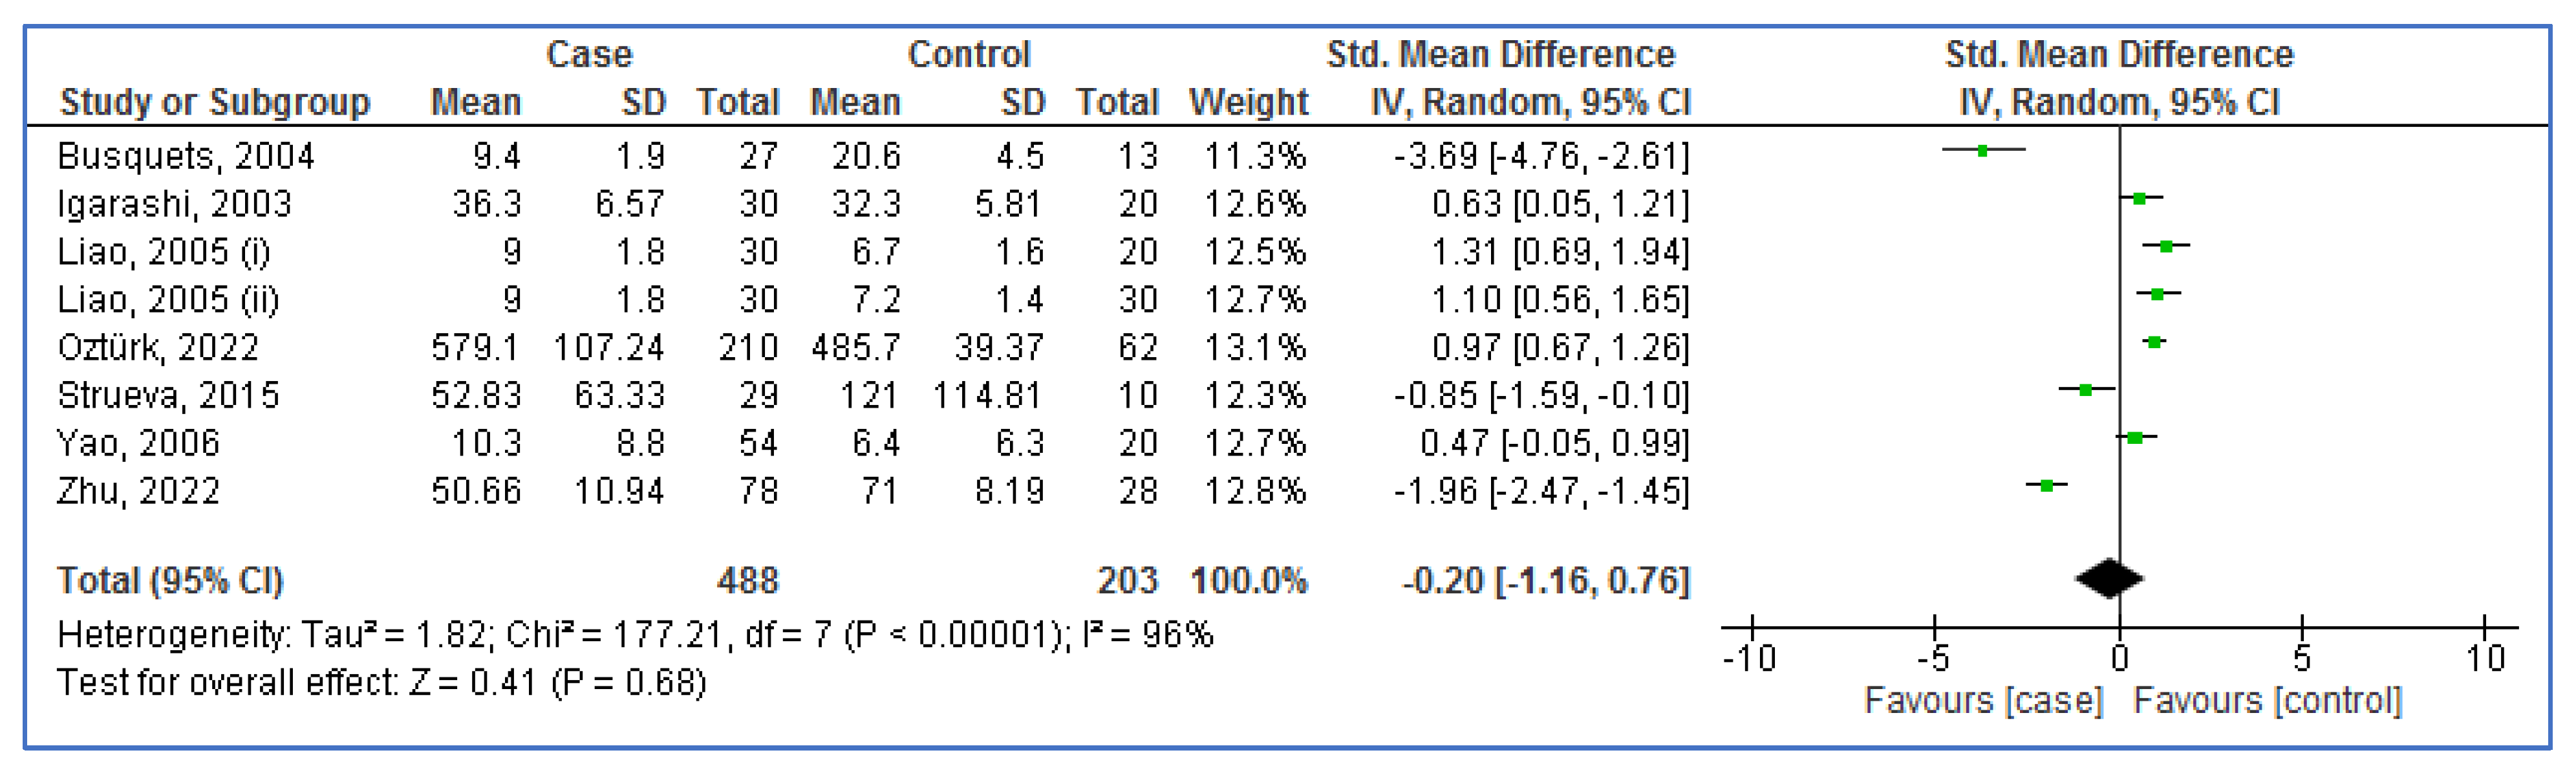Select the Oztürk, 2022 green square marker

click(x=2155, y=342)
